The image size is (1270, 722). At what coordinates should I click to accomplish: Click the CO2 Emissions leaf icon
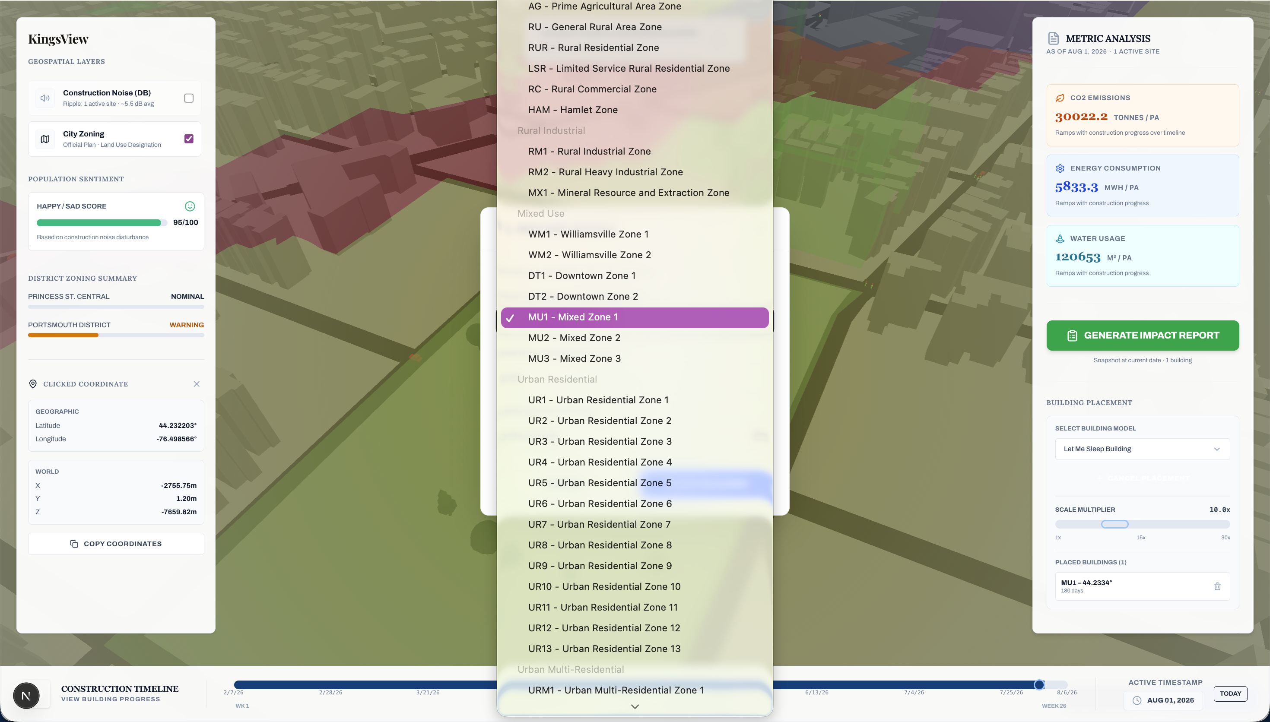1060,98
